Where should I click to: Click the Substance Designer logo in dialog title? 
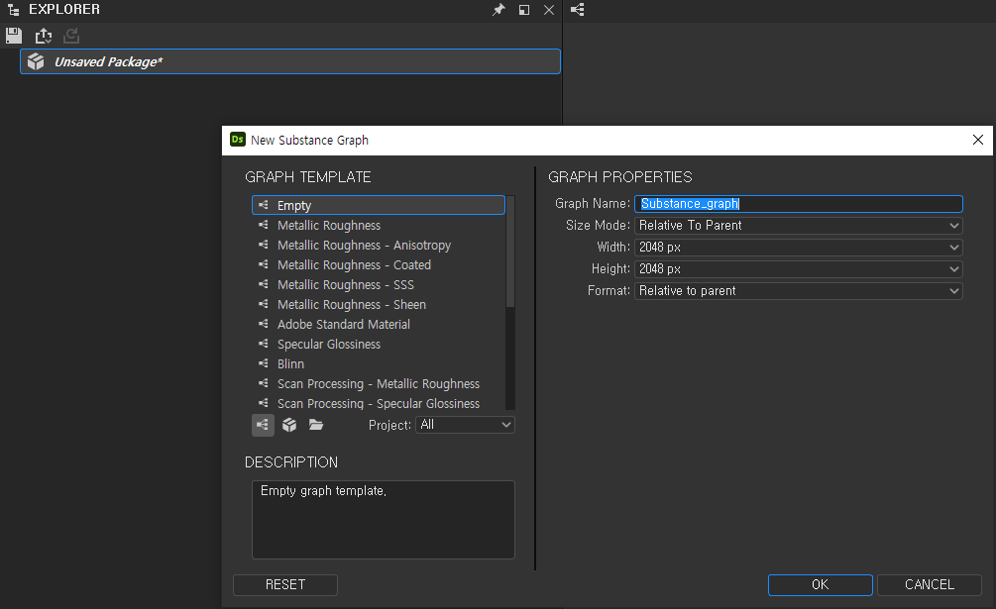[x=238, y=140]
